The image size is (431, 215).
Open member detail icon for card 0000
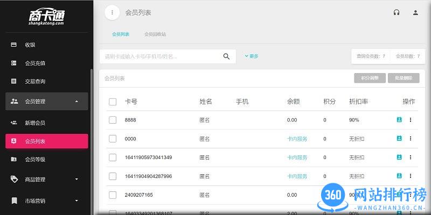(x=399, y=139)
